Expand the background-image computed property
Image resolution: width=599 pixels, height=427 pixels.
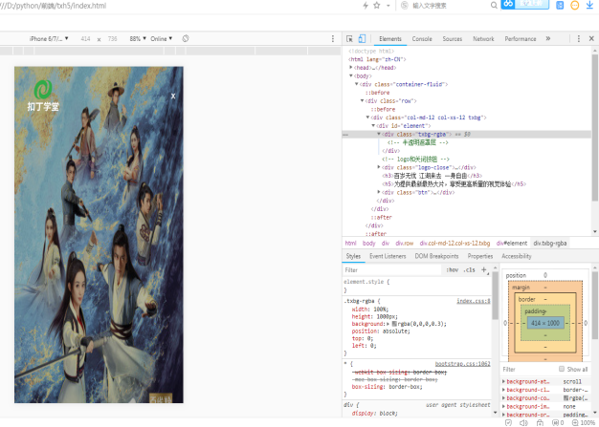tap(503, 406)
